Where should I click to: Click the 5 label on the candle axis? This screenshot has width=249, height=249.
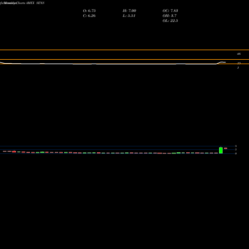[x=236, y=149]
